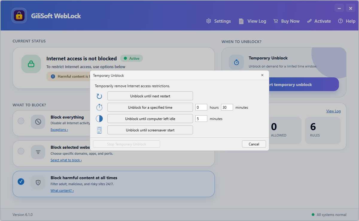Click the shield icon for harmful content
Image resolution: width=359 pixels, height=221 pixels.
click(x=38, y=182)
